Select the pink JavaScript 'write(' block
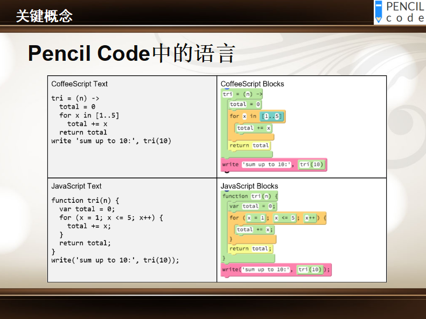 (x=276, y=270)
